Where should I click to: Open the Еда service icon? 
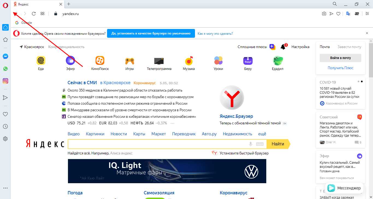[41, 60]
